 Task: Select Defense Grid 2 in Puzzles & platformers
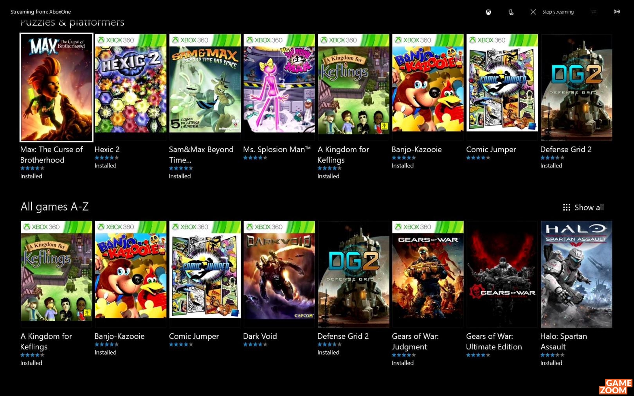(x=576, y=87)
